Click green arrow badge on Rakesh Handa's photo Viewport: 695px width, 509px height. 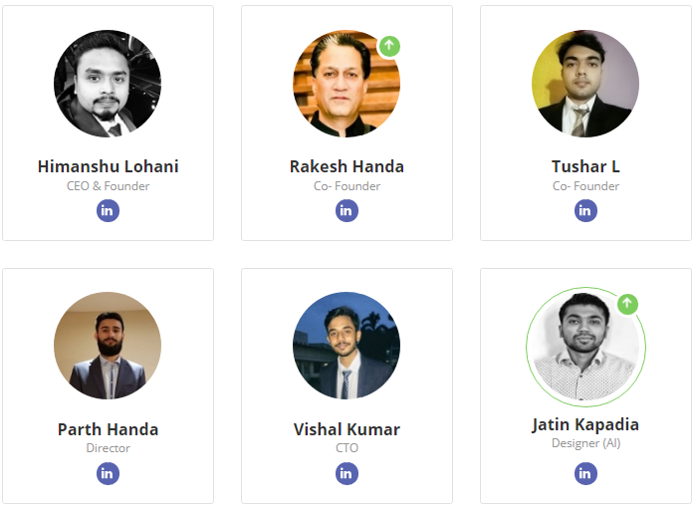point(389,46)
